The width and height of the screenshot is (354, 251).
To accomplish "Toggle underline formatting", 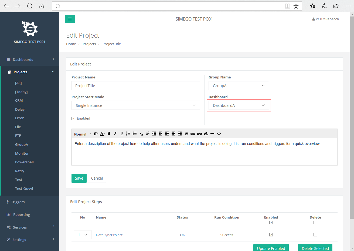I will click(x=122, y=134).
